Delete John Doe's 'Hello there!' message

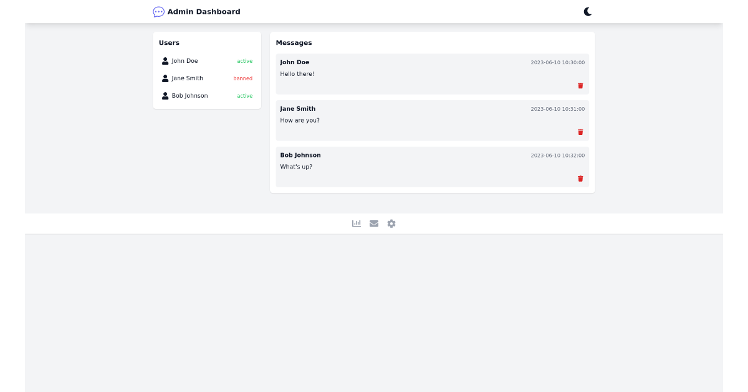tap(580, 85)
